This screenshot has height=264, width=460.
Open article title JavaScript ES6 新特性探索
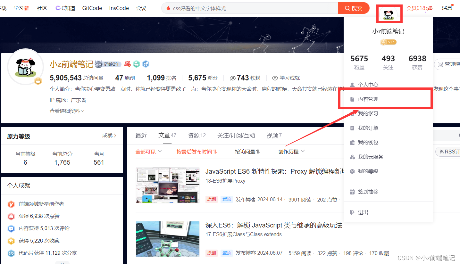click(x=274, y=172)
